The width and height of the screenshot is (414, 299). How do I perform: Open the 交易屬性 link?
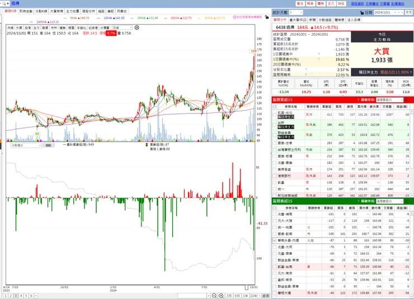tap(371, 4)
